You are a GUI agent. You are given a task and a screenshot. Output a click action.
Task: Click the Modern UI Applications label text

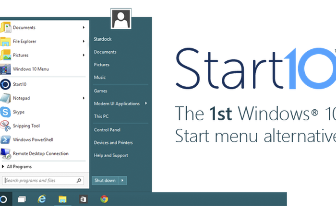click(117, 103)
